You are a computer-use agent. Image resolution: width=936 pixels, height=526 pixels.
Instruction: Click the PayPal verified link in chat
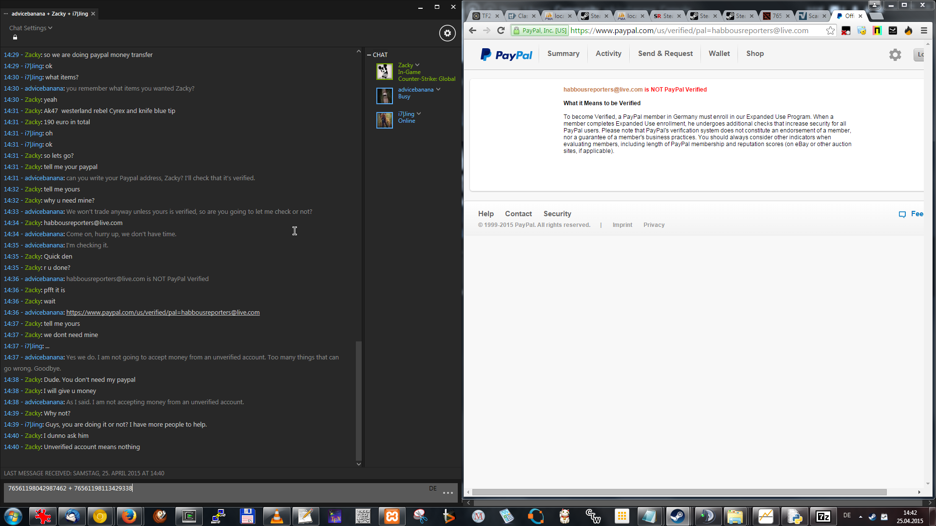(x=163, y=313)
